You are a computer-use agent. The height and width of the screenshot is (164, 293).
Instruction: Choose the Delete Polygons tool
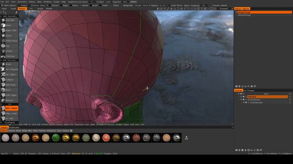click(9, 69)
